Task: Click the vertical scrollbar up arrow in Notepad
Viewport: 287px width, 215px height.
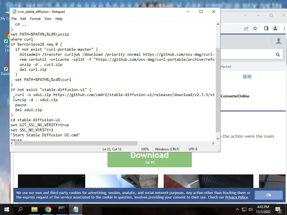Action: (218, 24)
